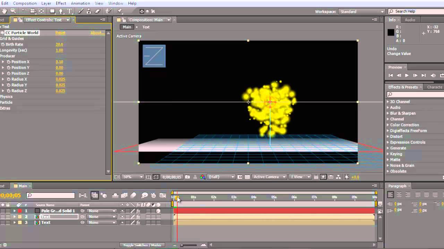Open the Active Camera view dropdown
Screen dimensions: 444x249
tap(269, 177)
